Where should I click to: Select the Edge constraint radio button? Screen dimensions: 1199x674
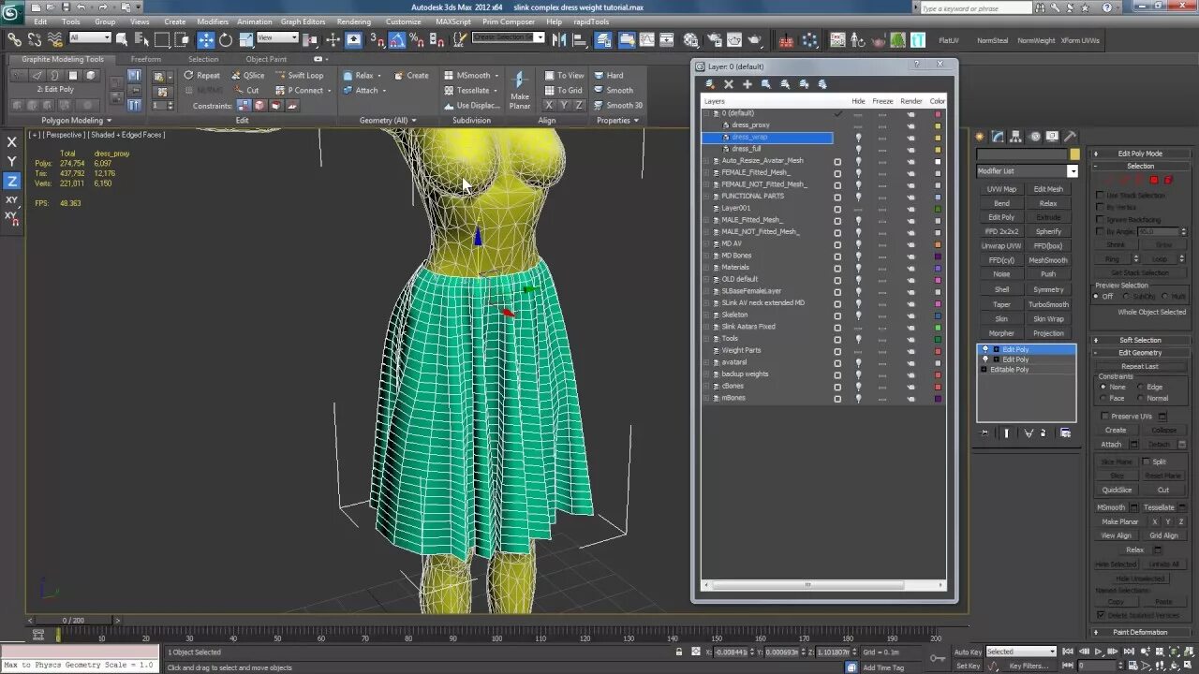coord(1139,387)
